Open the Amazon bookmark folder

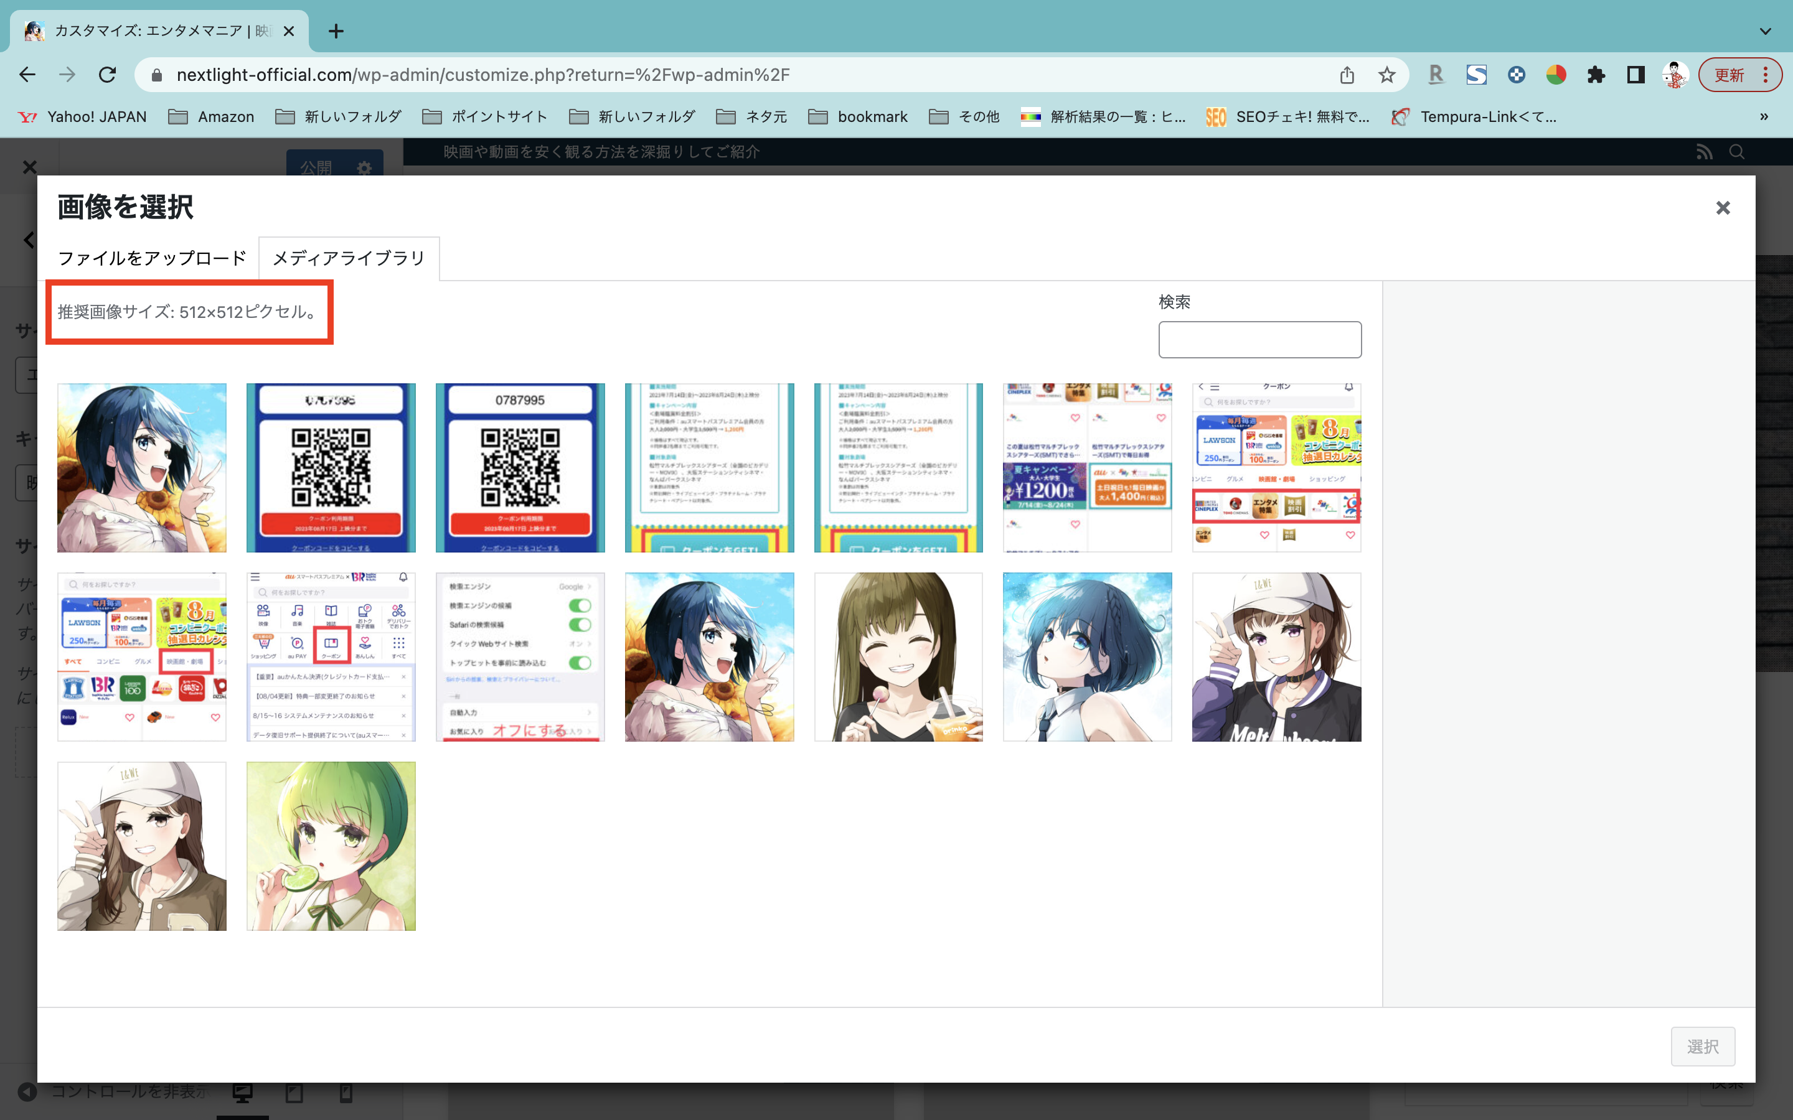211,116
